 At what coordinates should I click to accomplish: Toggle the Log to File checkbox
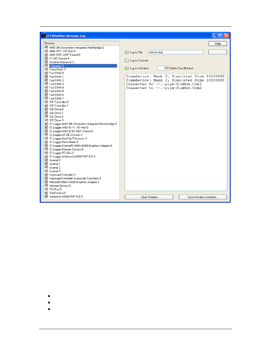(x=127, y=52)
